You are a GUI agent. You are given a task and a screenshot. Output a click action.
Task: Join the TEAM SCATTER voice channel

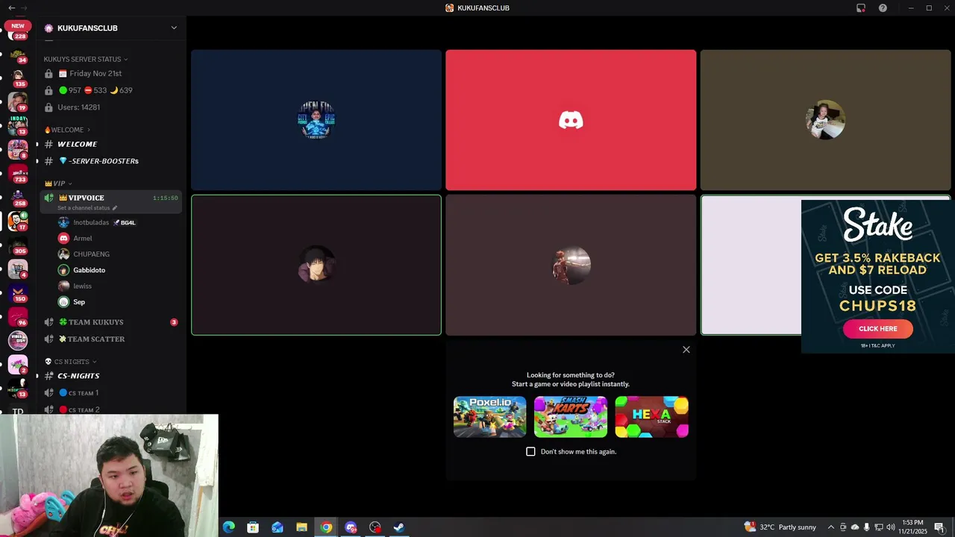[110, 339]
